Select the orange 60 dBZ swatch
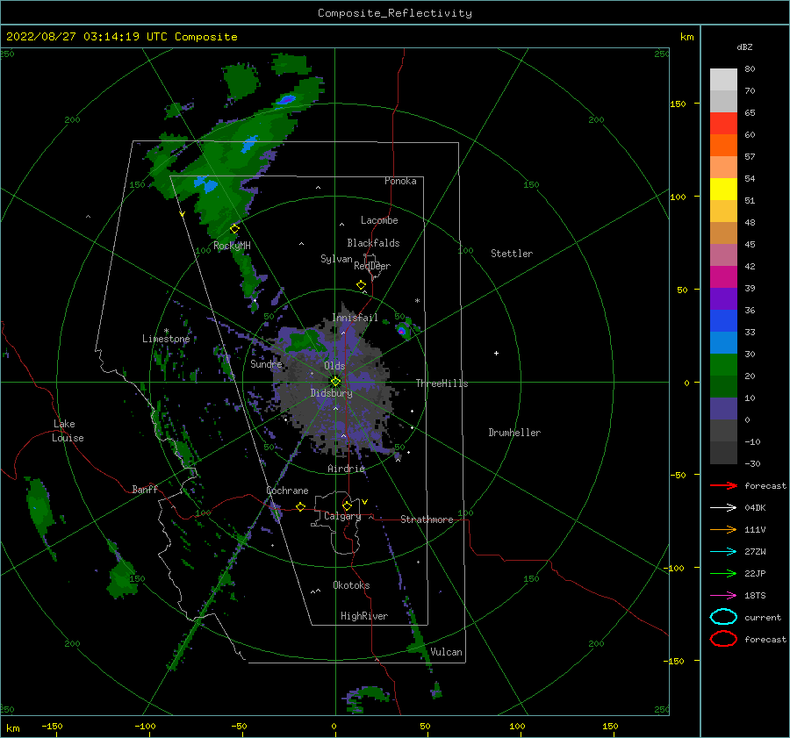 723,146
